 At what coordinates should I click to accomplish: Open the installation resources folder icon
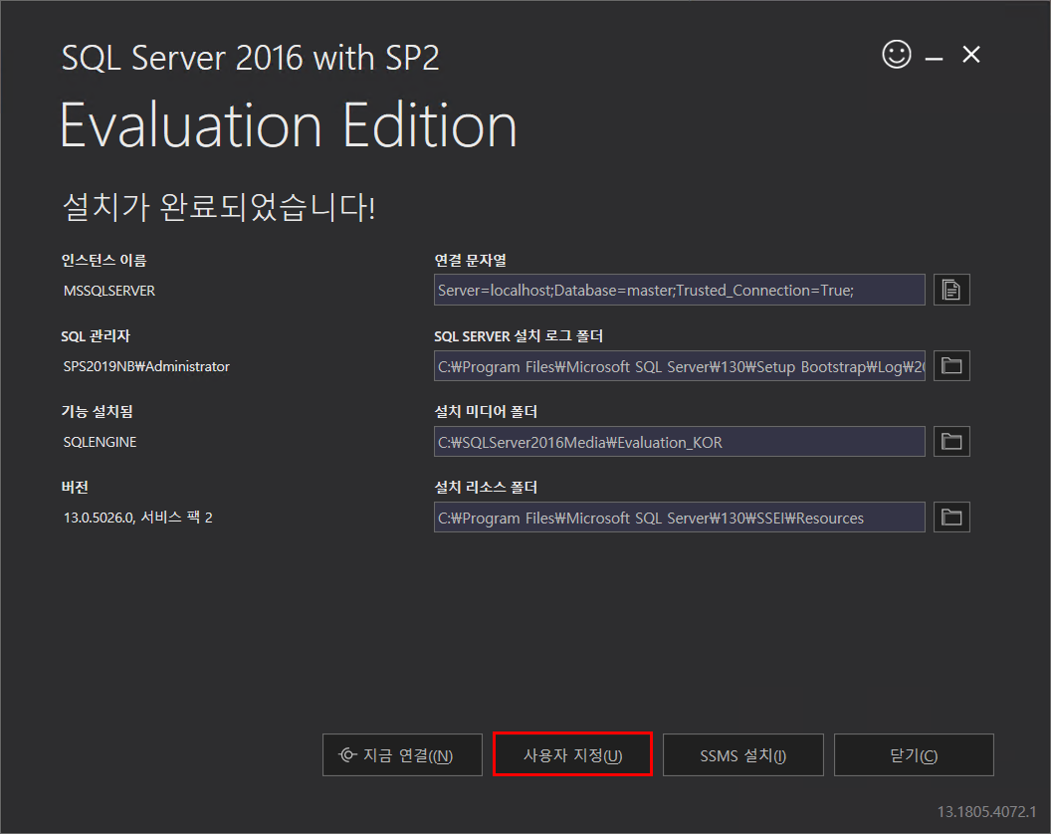pyautogui.click(x=951, y=517)
